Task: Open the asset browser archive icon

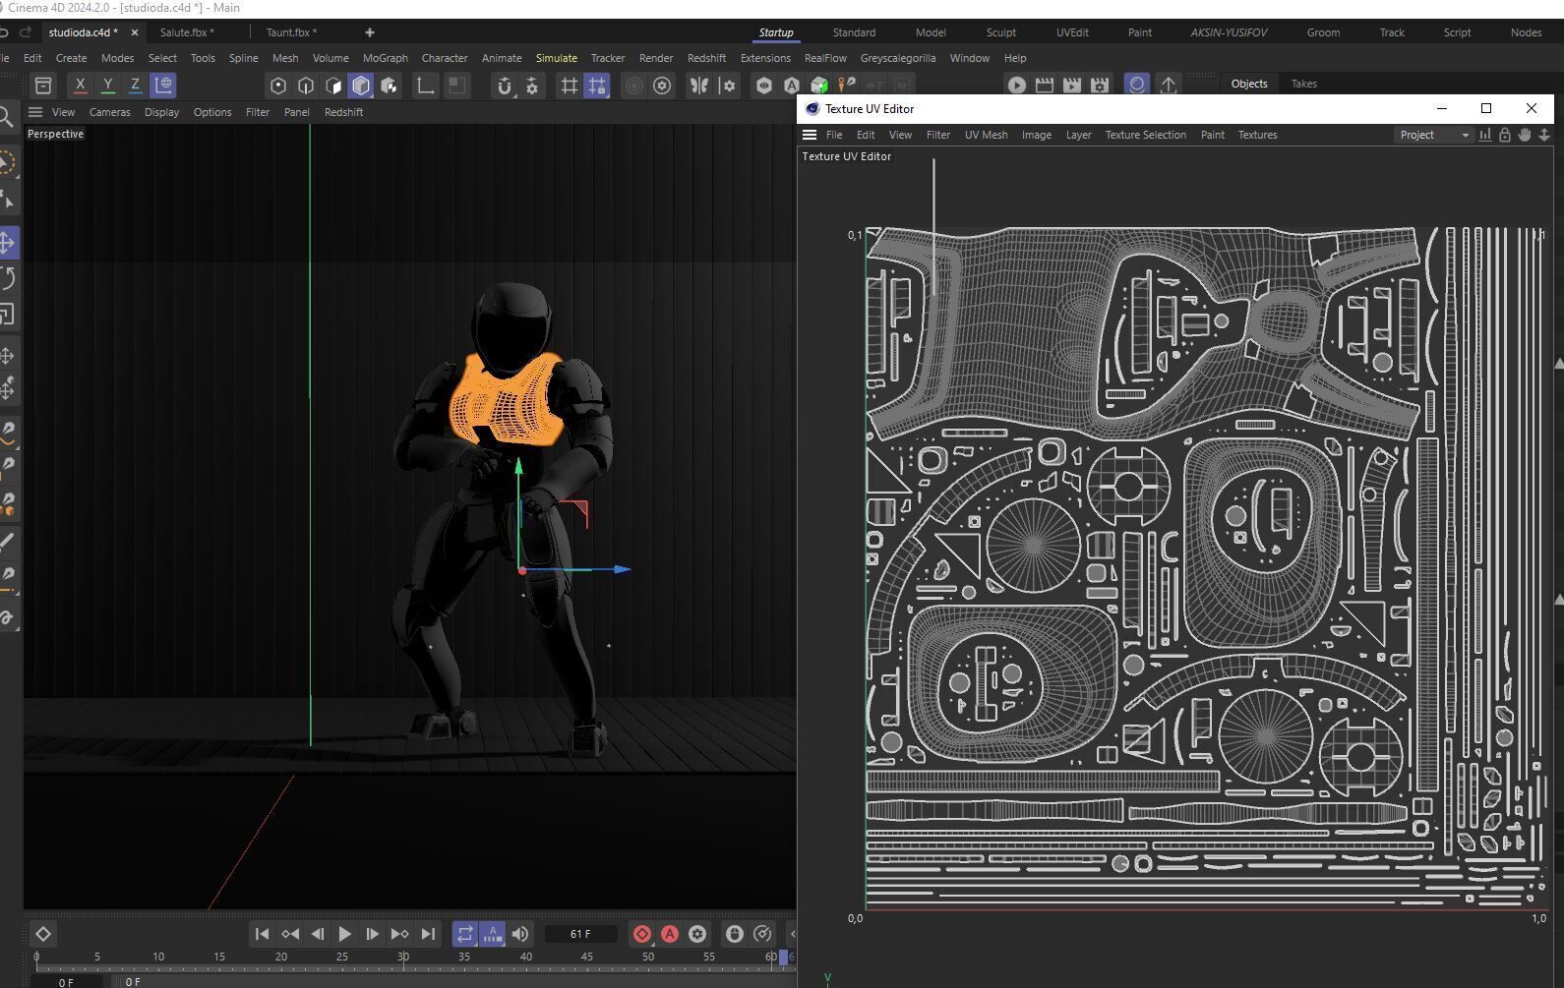Action: (43, 86)
